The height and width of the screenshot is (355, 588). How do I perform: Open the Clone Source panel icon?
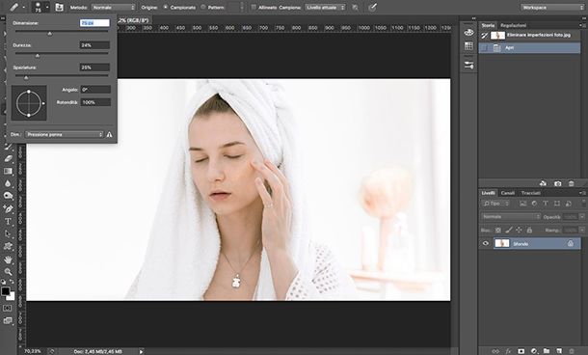tap(59, 7)
